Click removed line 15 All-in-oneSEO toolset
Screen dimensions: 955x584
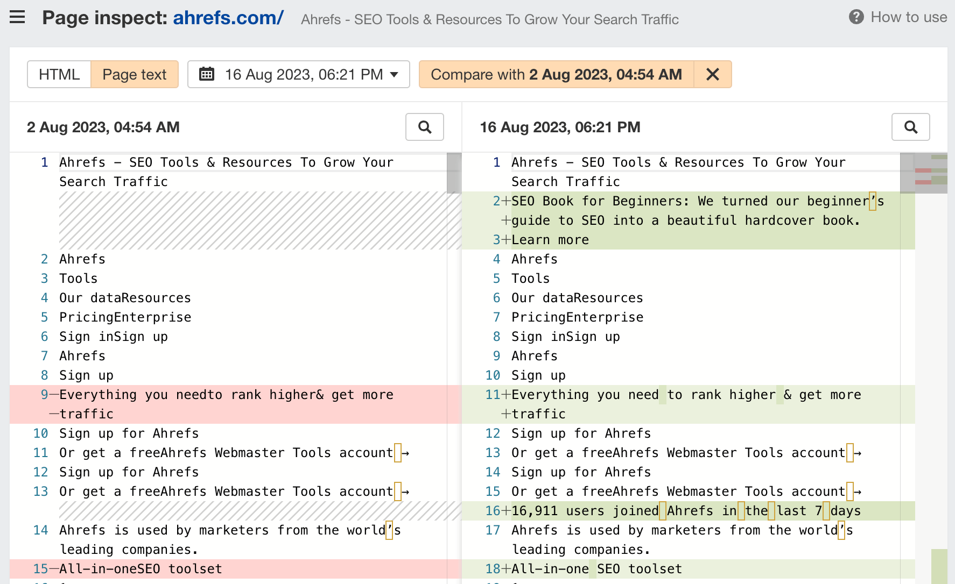point(140,569)
